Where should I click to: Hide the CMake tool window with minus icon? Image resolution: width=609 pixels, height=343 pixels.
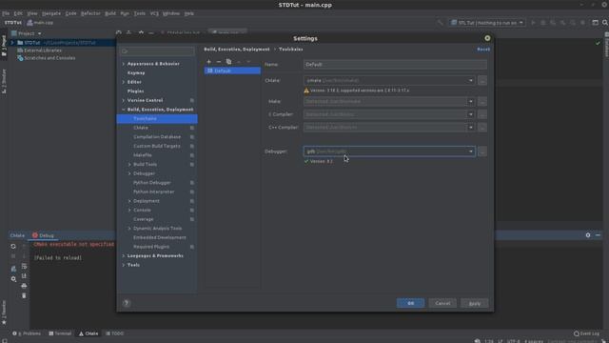point(598,235)
